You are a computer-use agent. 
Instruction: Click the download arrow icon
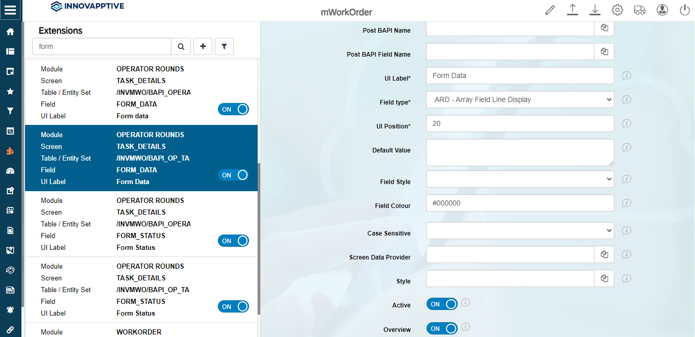tap(594, 10)
